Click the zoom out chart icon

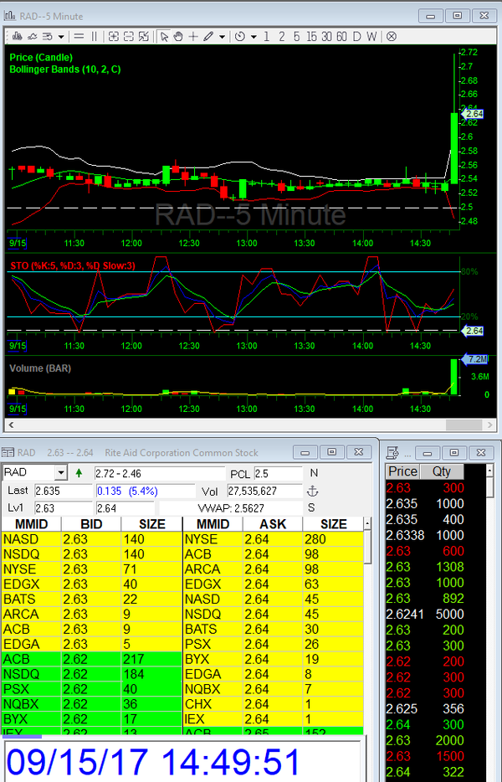pos(130,36)
